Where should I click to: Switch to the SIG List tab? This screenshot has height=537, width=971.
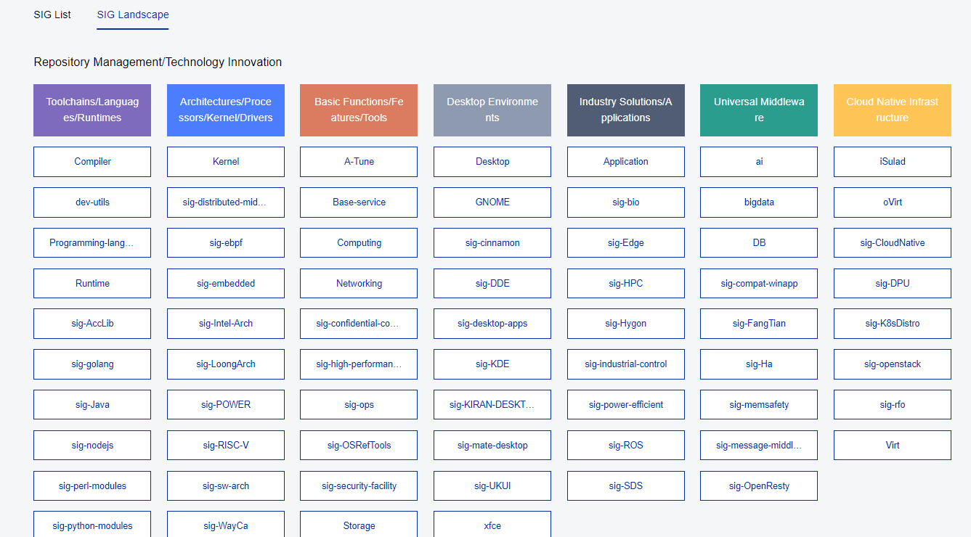[x=52, y=15]
